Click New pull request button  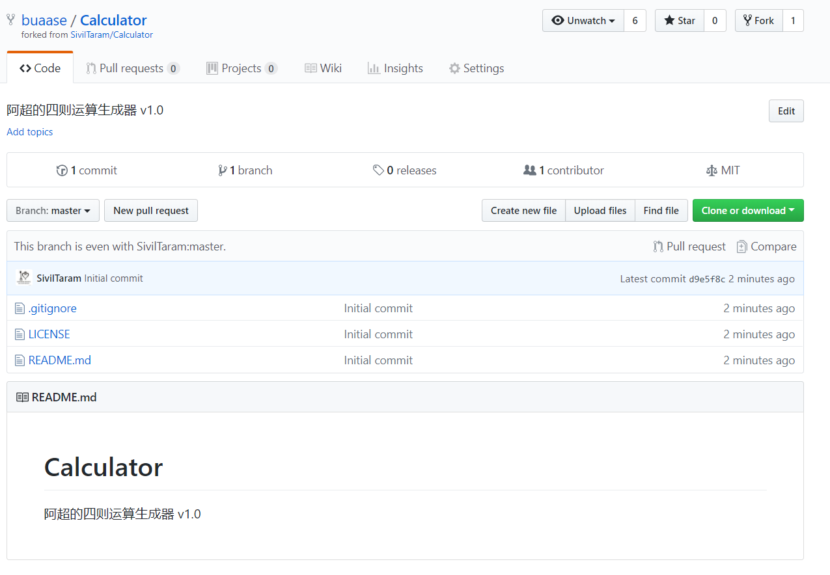pyautogui.click(x=151, y=211)
